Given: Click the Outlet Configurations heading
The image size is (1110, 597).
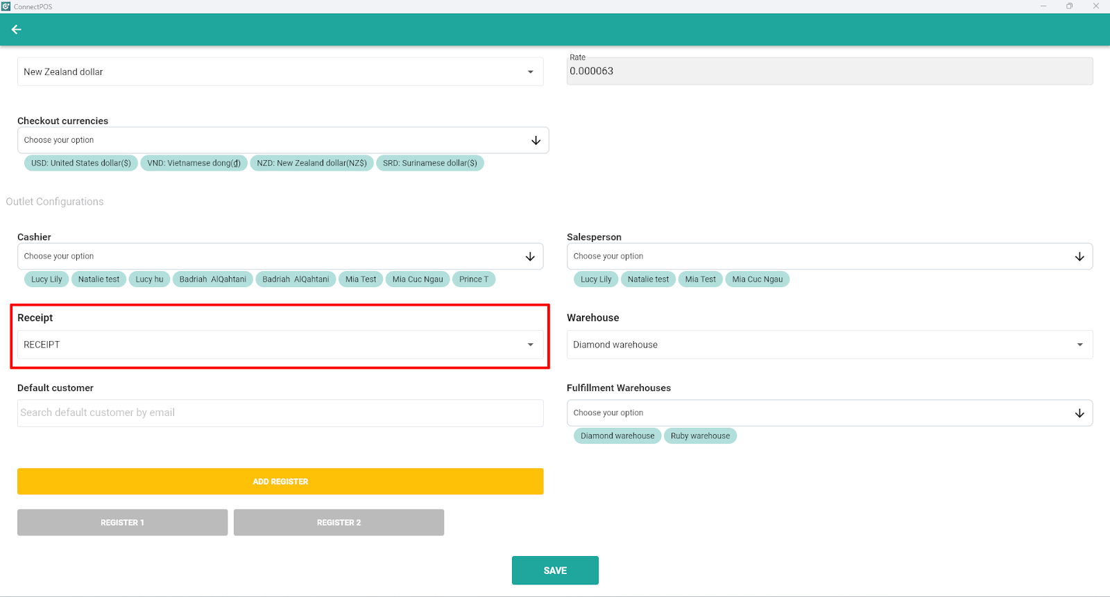Looking at the screenshot, I should coord(55,202).
